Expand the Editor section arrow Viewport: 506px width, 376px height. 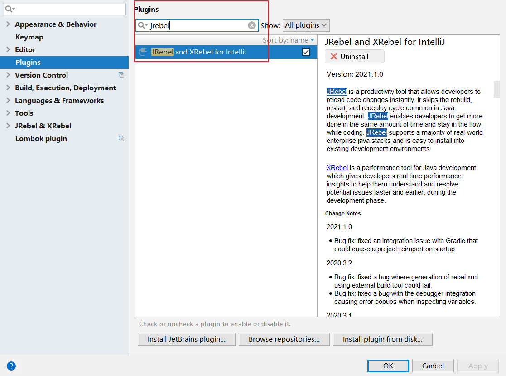coord(9,49)
